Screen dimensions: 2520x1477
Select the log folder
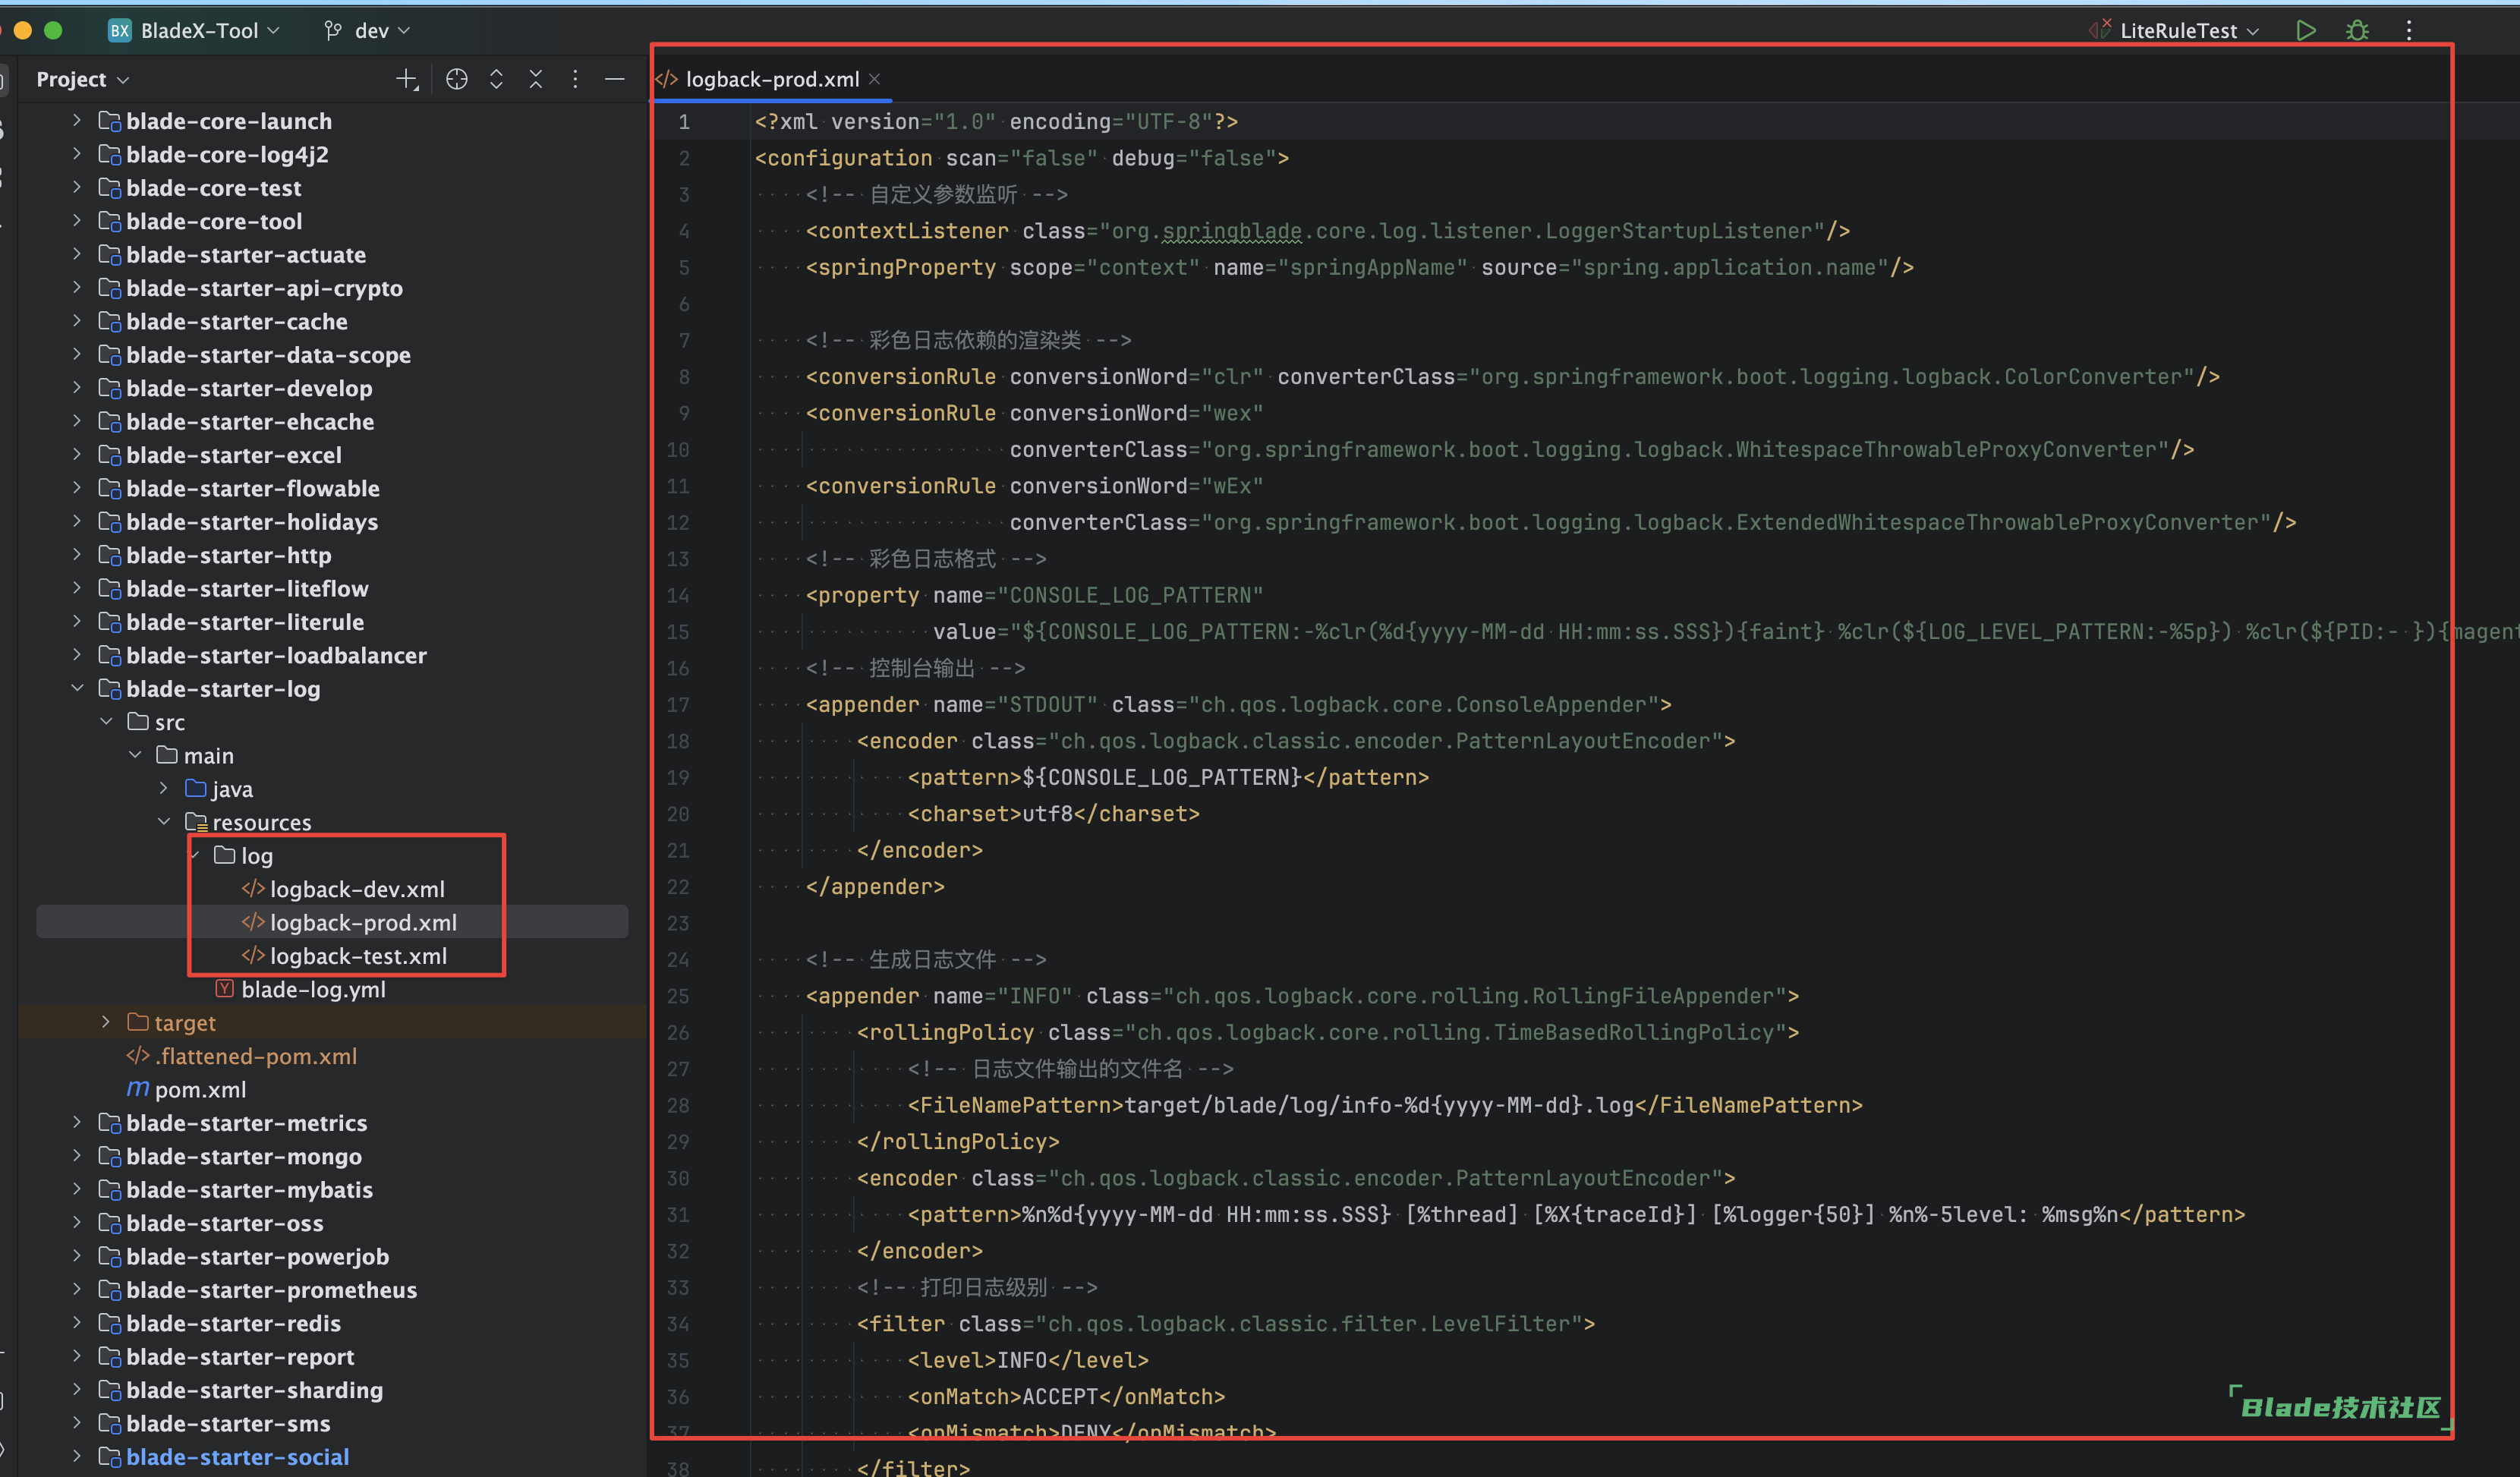[x=256, y=855]
